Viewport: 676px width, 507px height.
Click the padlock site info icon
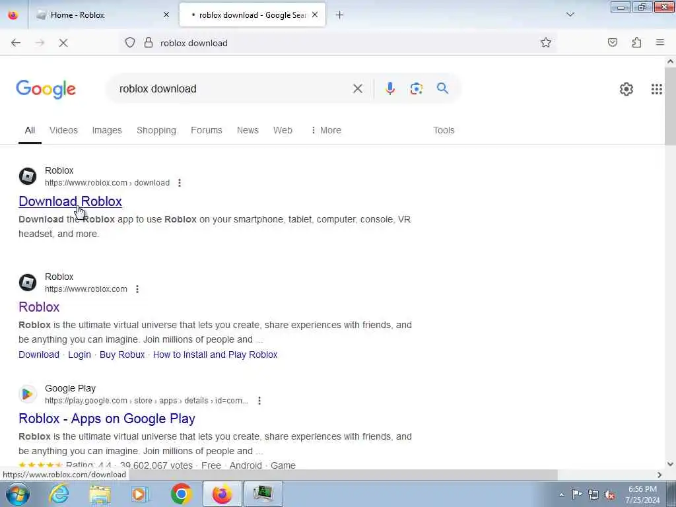(149, 43)
